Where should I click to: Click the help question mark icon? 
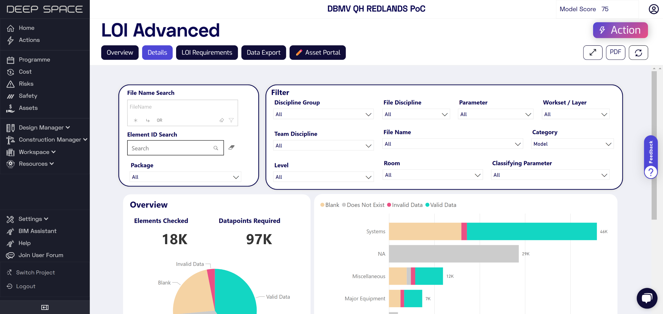tap(651, 172)
